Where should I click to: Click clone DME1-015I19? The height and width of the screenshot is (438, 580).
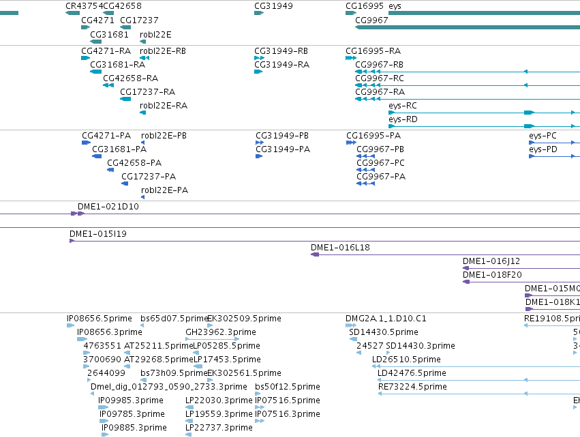tap(97, 234)
